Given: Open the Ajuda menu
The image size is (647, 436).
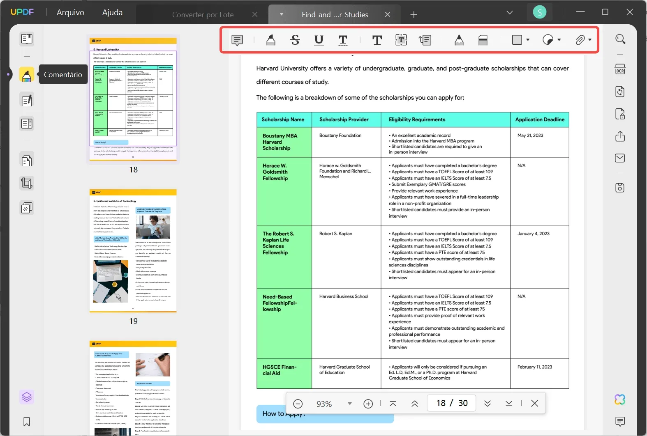Looking at the screenshot, I should pos(112,12).
